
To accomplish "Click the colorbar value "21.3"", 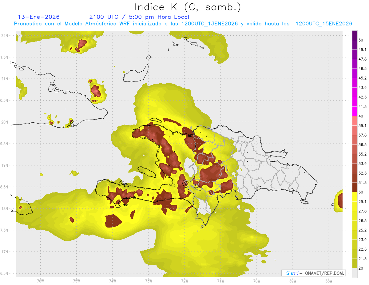I will (363, 259).
